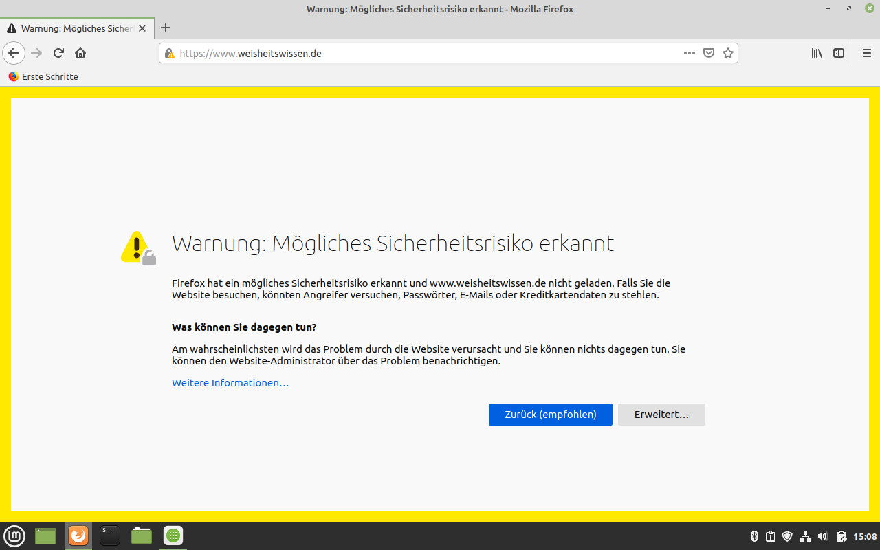Open Erste Schritte bookmark
This screenshot has height=550, width=880.
coord(43,76)
